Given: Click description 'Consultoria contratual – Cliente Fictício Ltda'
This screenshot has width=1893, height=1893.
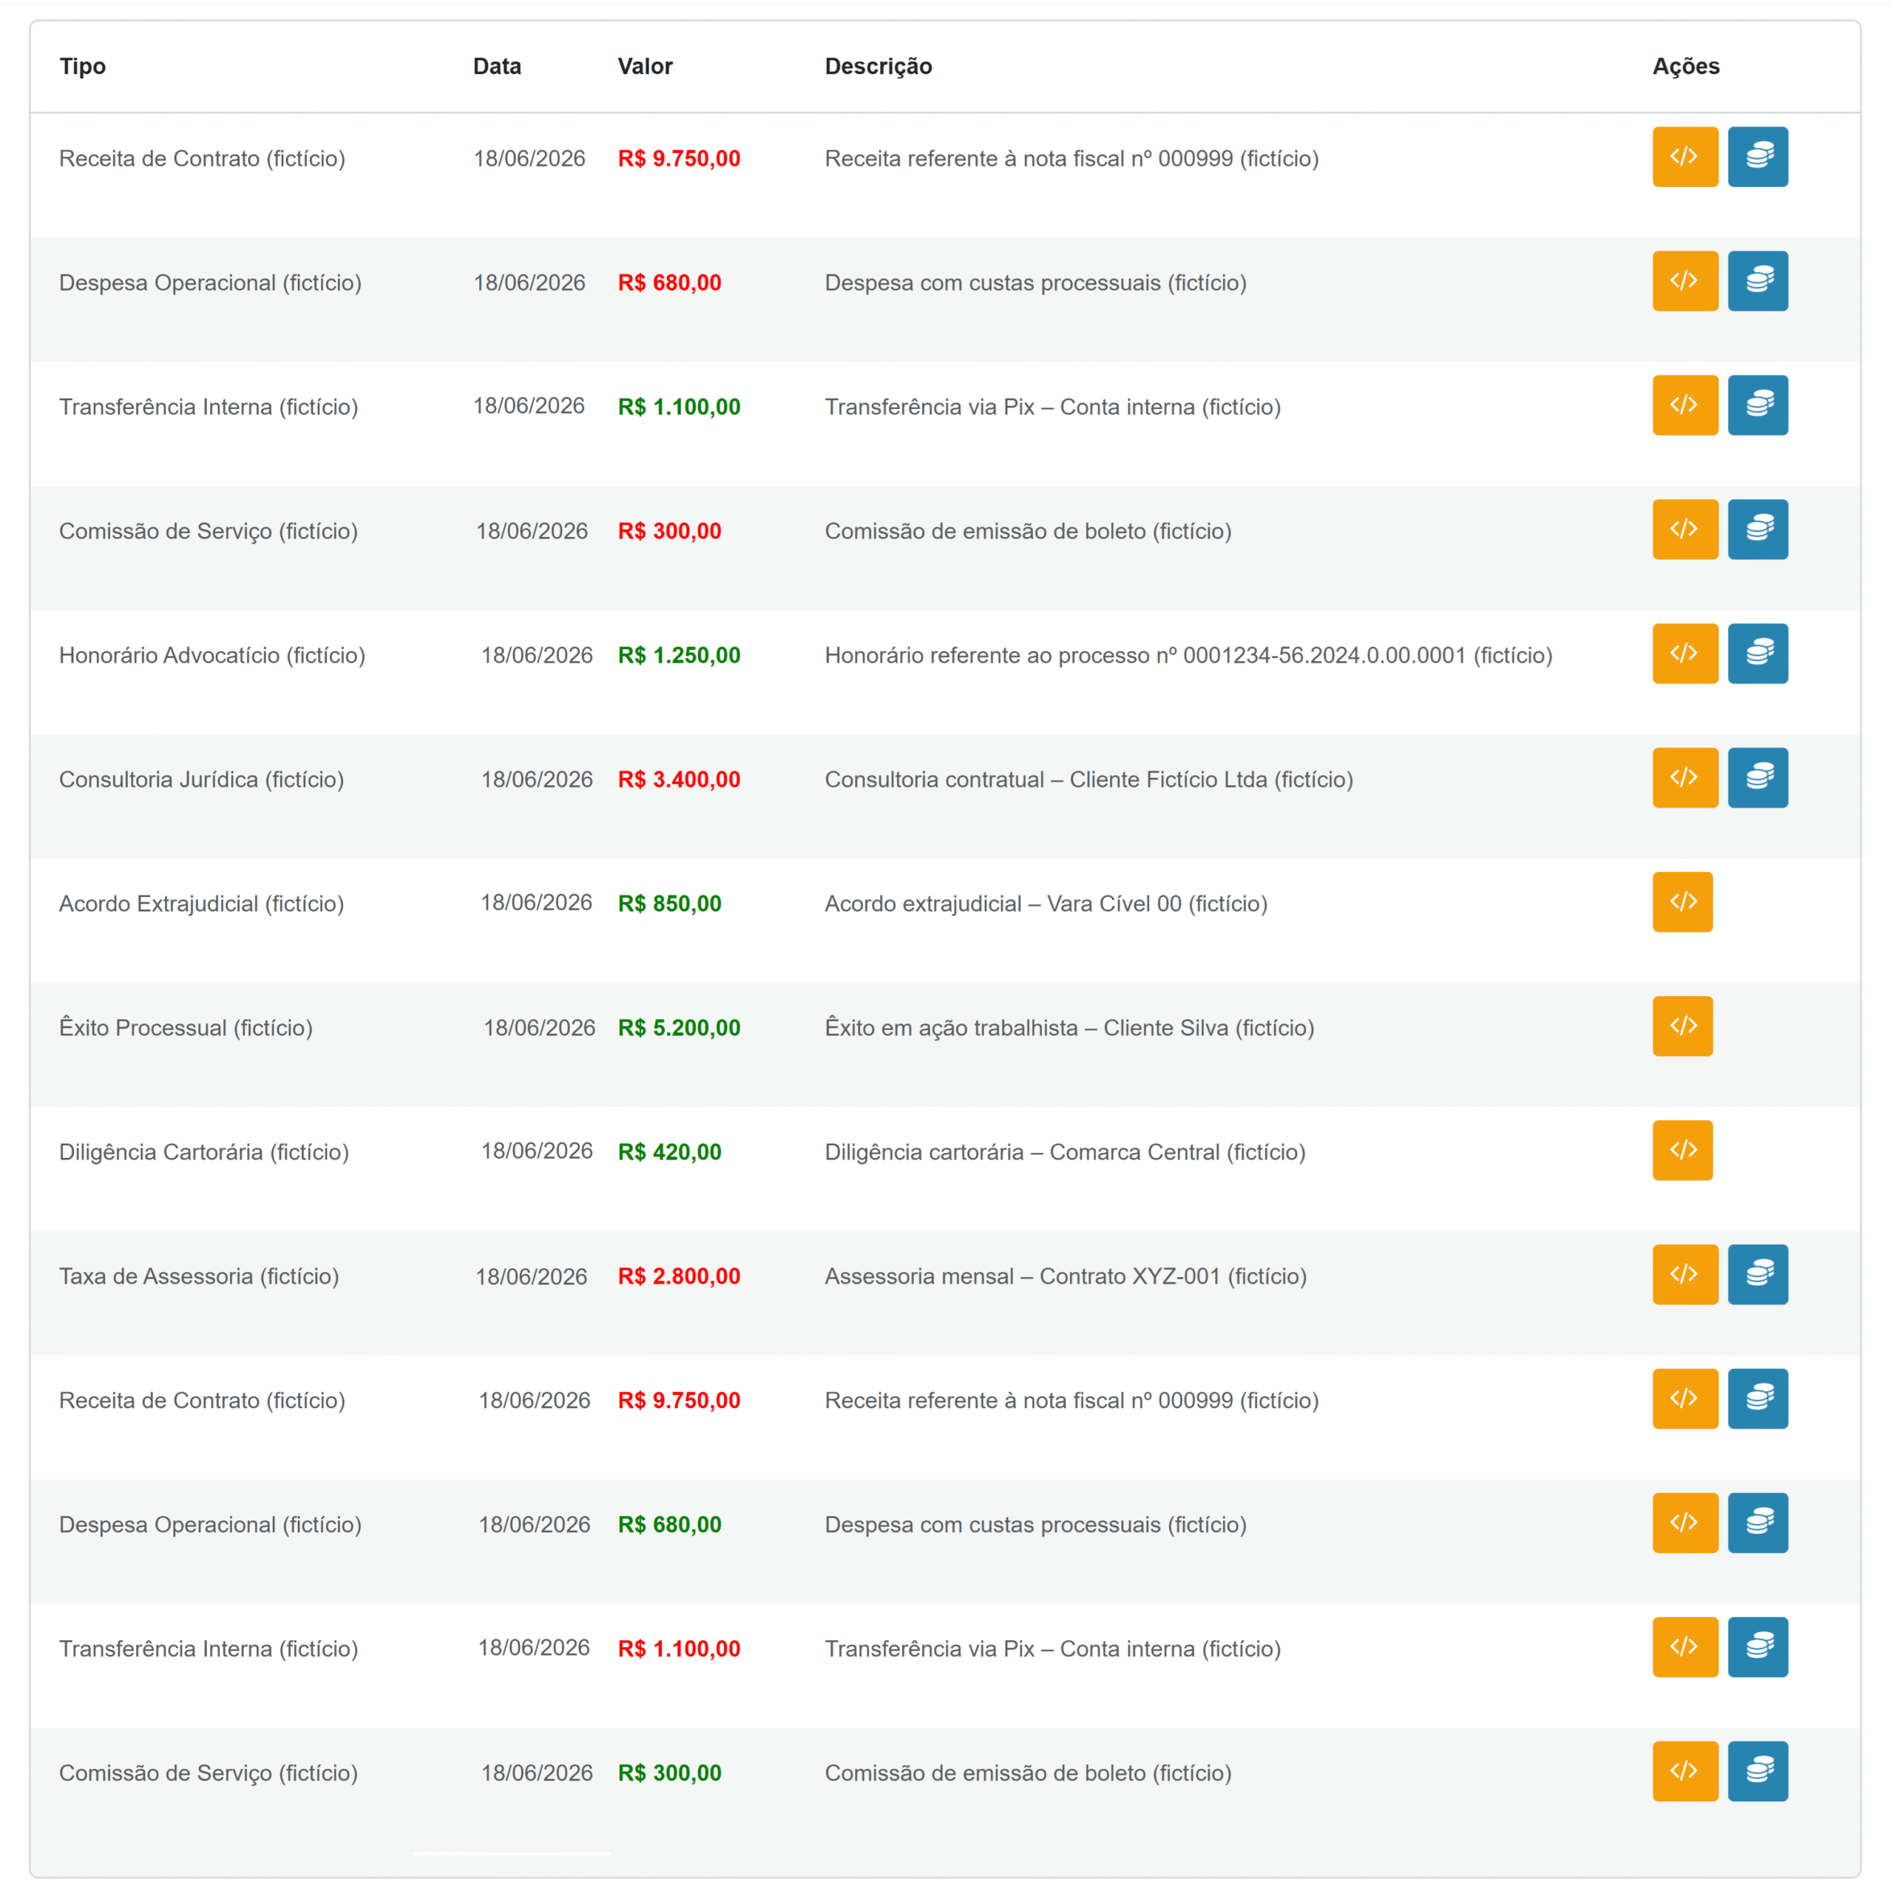Looking at the screenshot, I should pos(1046,780).
